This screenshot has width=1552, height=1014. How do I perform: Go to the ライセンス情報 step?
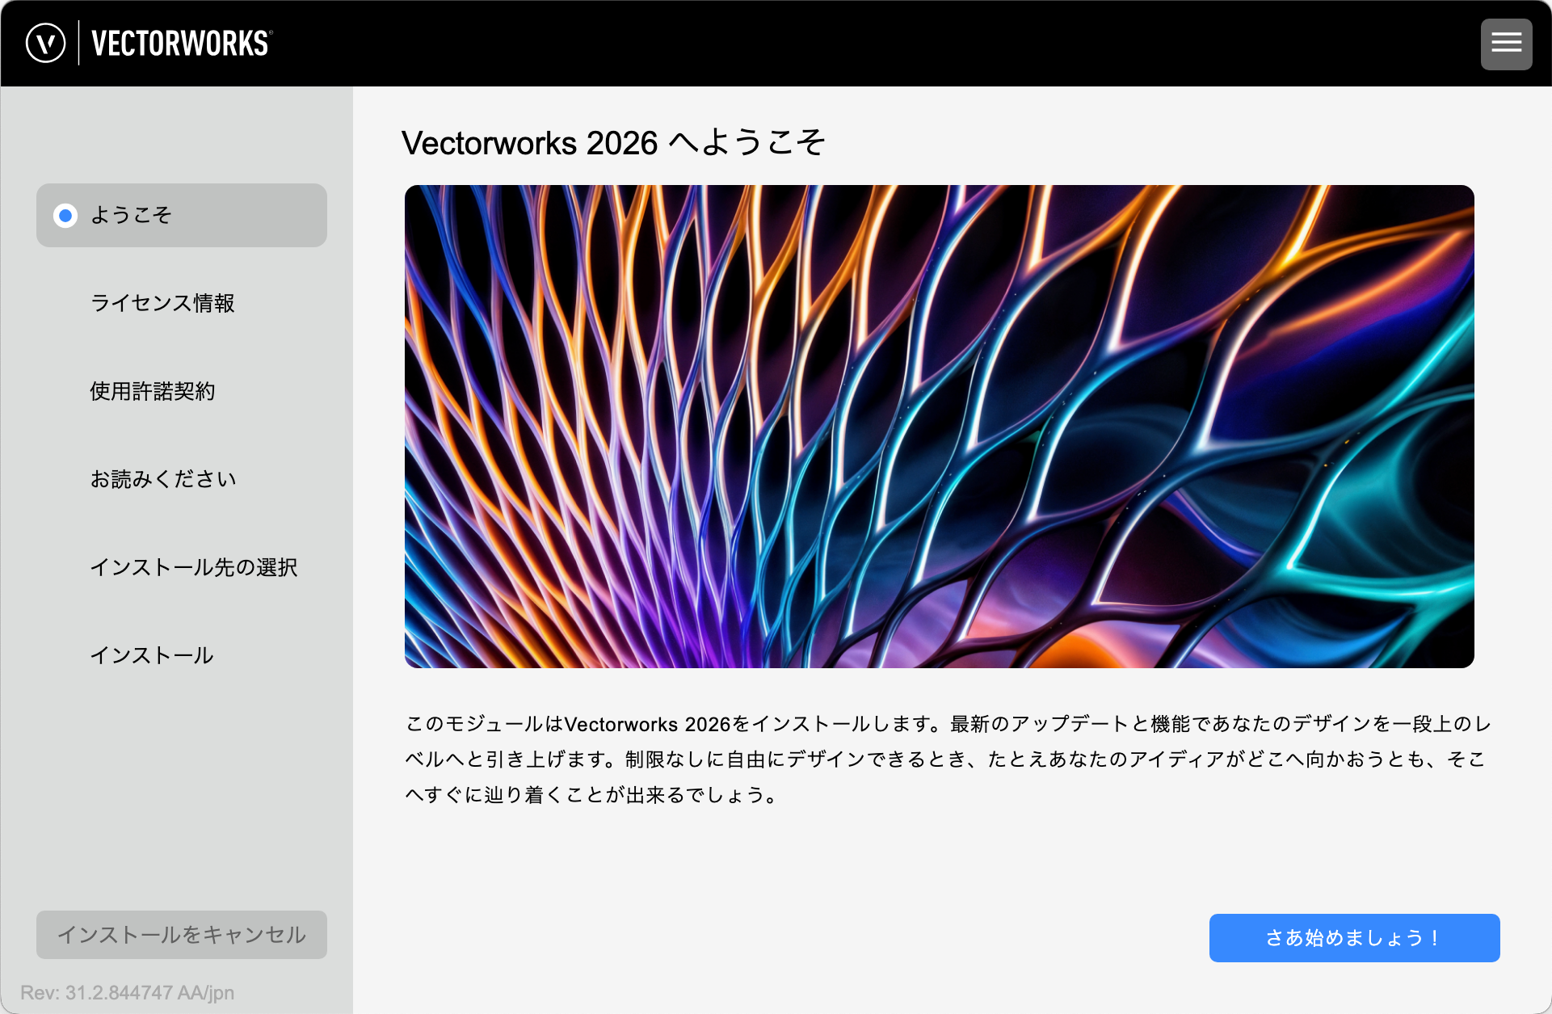click(162, 303)
